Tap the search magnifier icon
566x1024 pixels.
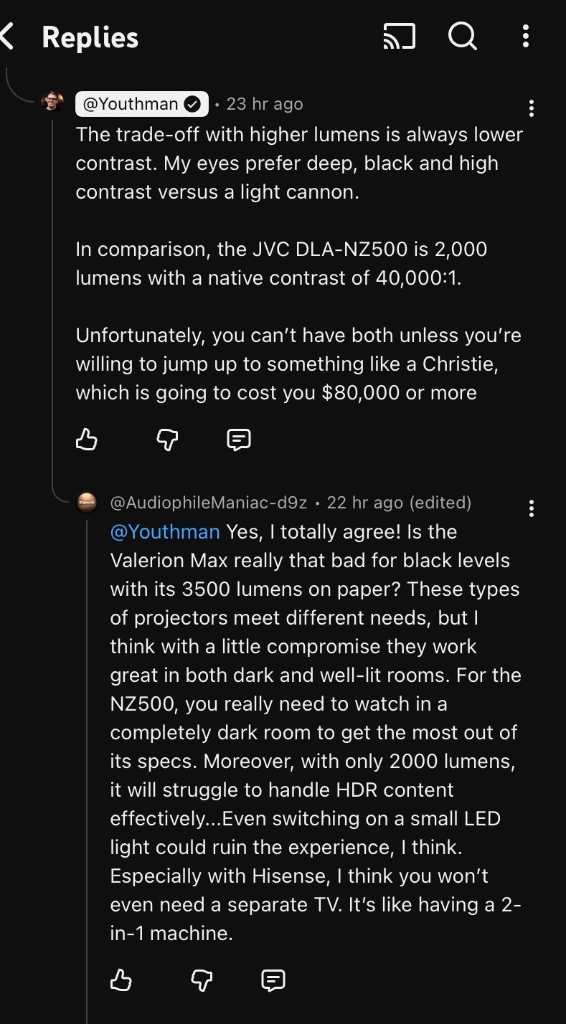click(463, 36)
